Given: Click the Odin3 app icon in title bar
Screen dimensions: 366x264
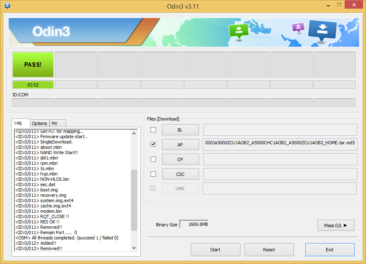Looking at the screenshot, I should (7, 6).
